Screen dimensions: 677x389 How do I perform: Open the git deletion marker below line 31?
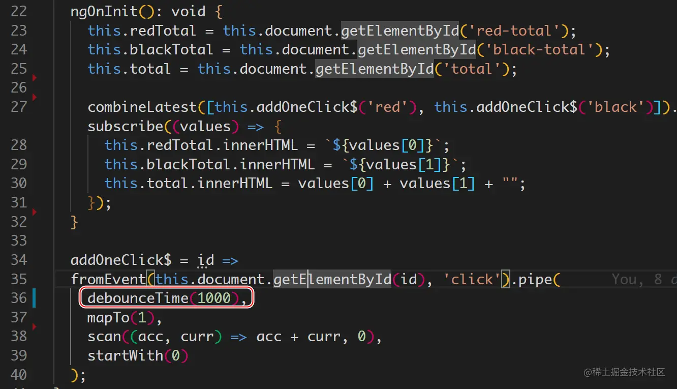35,212
